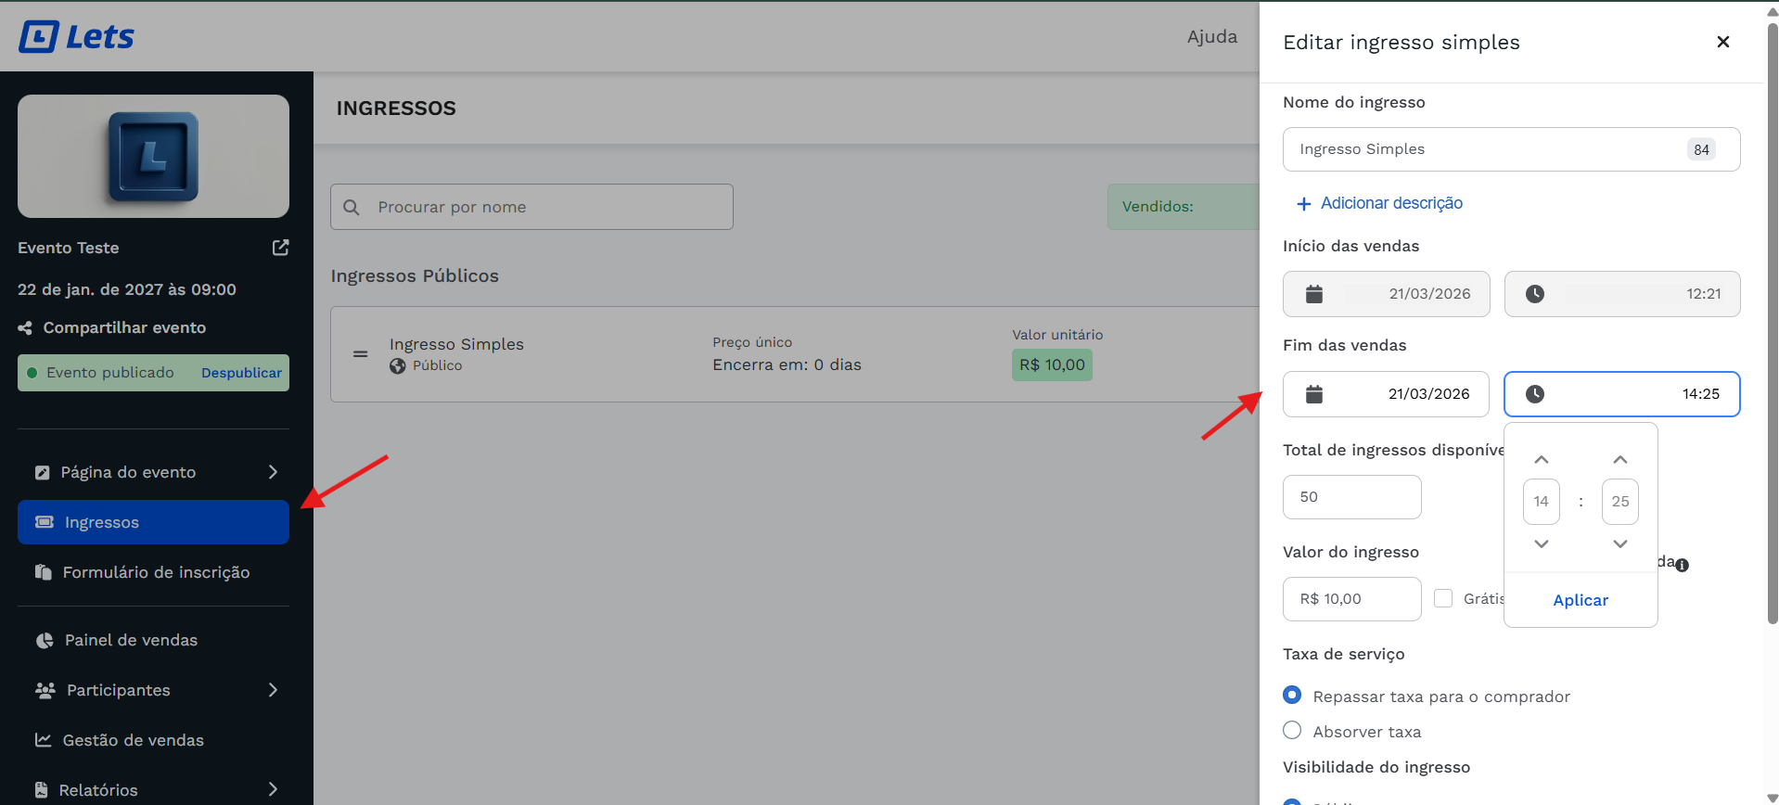Select the Absorver taxa option
The width and height of the screenshot is (1779, 805).
1292,731
